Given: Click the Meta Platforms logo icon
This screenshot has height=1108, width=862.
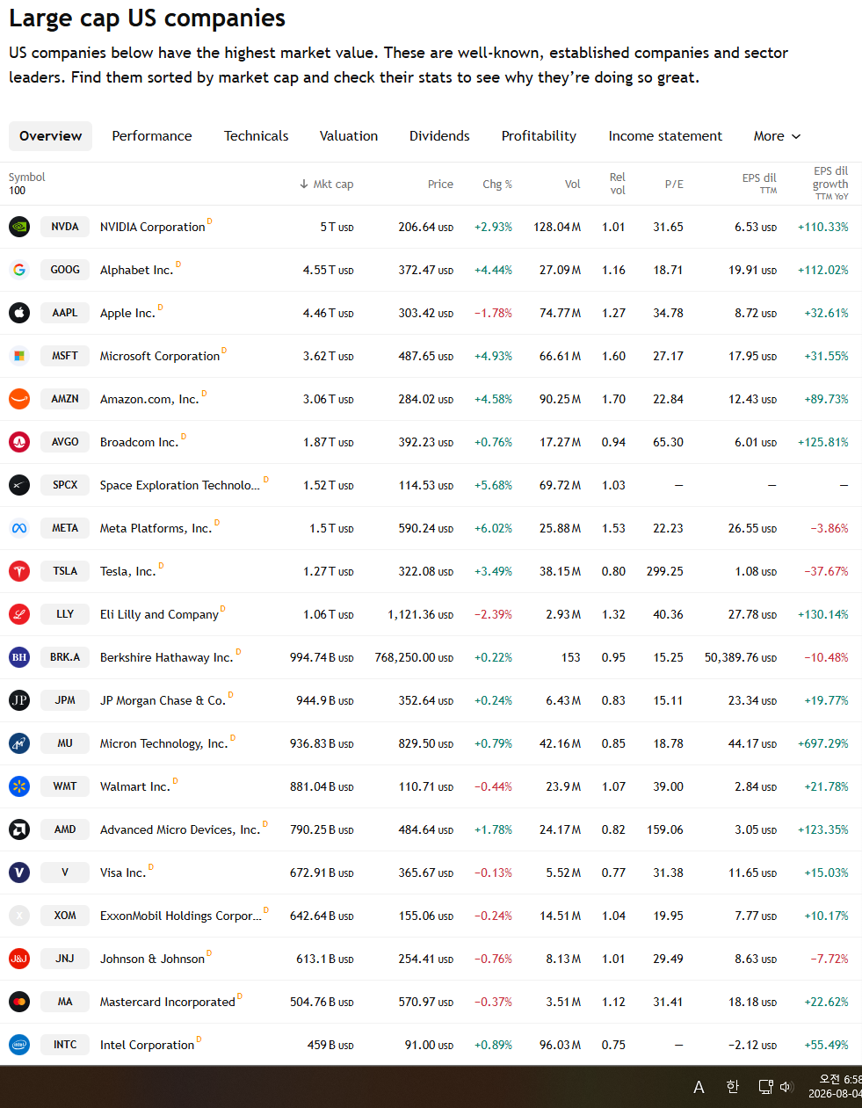Looking at the screenshot, I should click(19, 528).
